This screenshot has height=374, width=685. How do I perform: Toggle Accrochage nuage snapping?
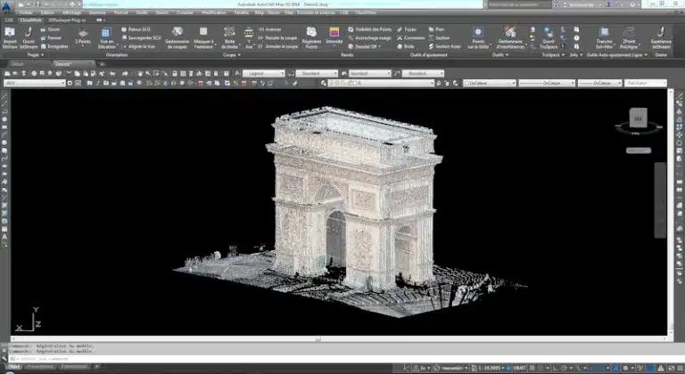[370, 37]
